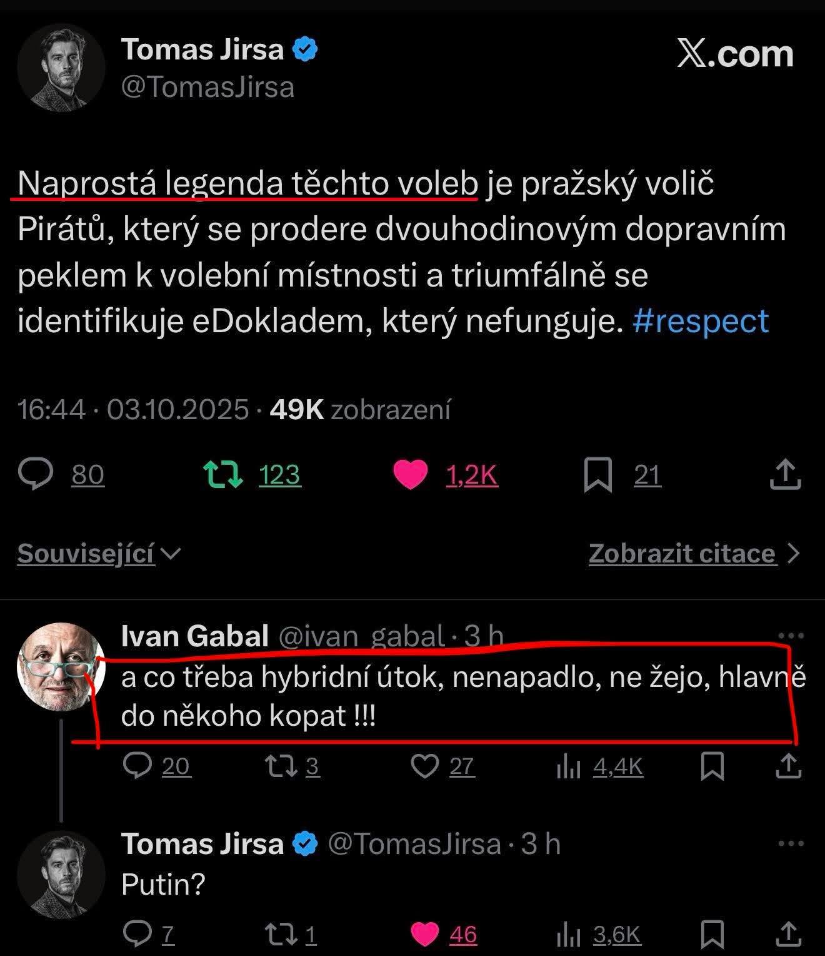Image resolution: width=825 pixels, height=956 pixels.
Task: Share the main Tomas Jirsa post
Action: 785,474
